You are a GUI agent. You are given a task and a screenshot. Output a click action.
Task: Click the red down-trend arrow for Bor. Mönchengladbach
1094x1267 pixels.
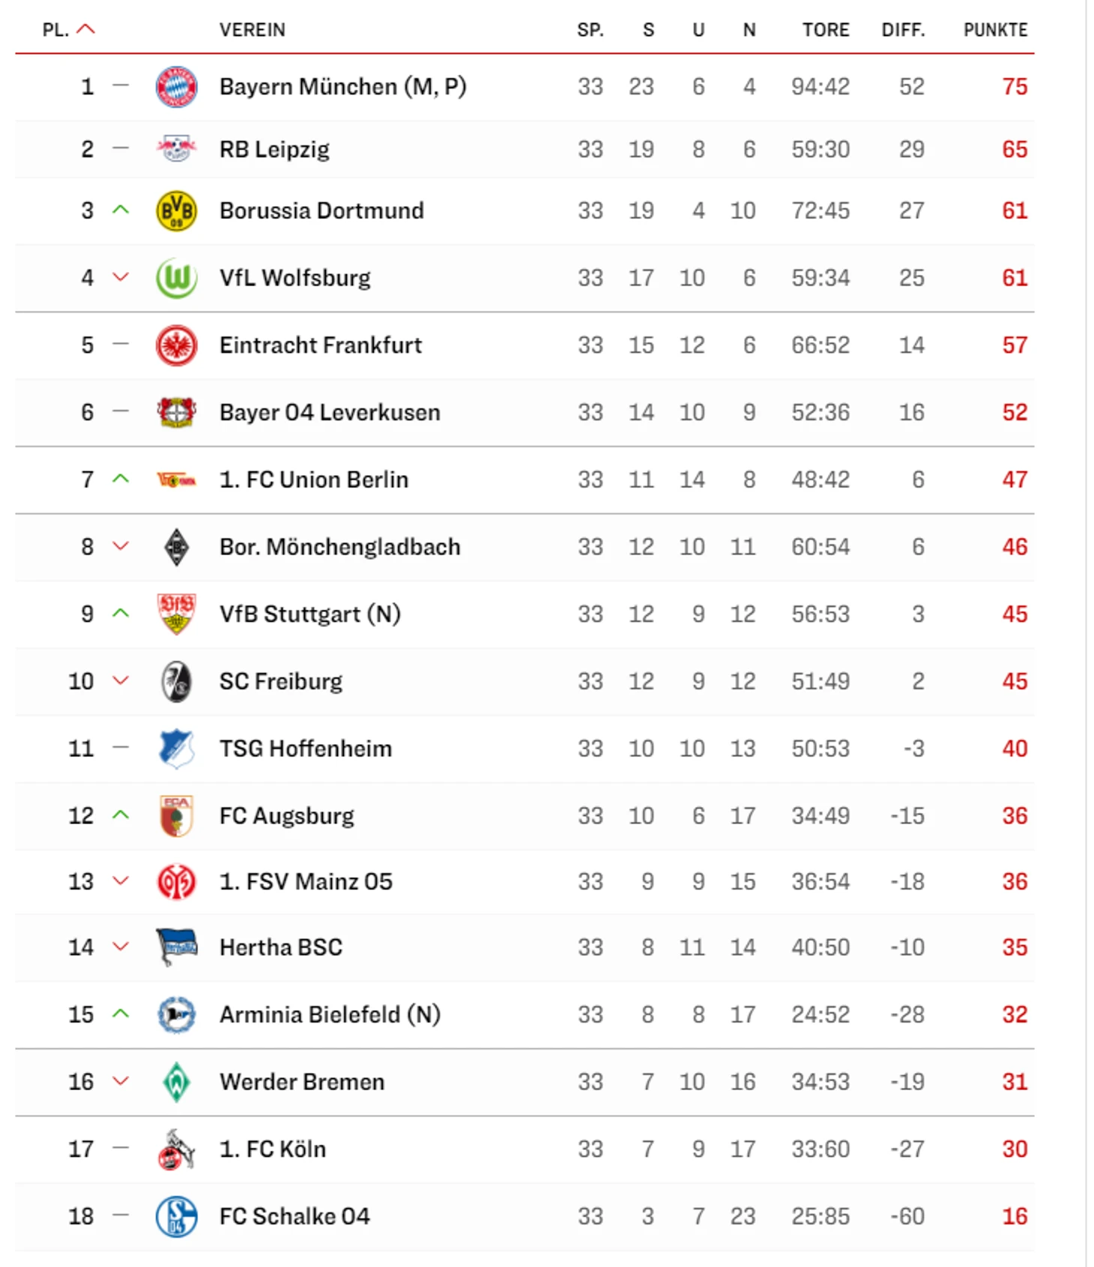coord(121,546)
